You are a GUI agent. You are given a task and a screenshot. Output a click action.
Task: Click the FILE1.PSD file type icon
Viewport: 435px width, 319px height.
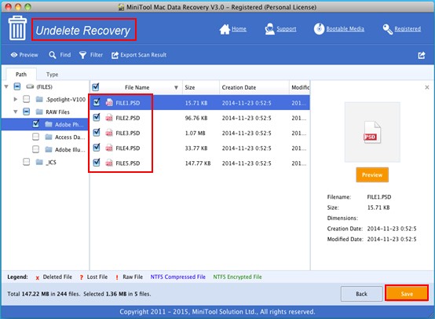109,103
